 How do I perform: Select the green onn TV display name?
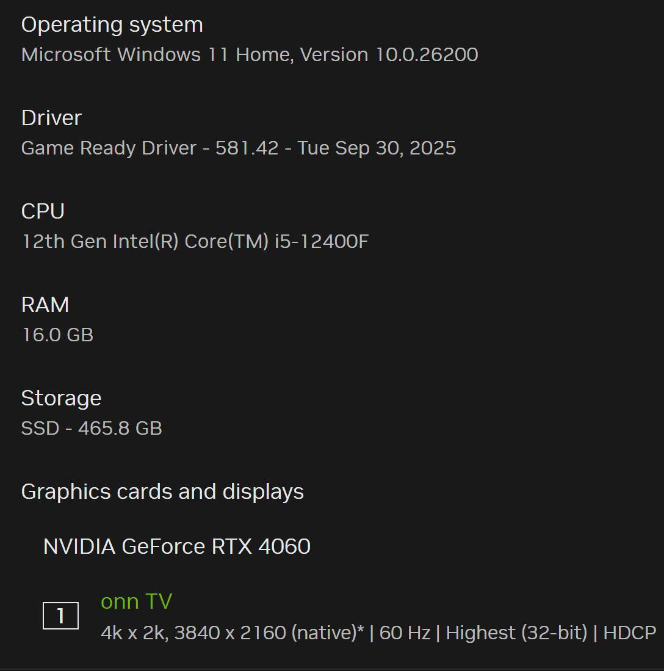pyautogui.click(x=136, y=601)
